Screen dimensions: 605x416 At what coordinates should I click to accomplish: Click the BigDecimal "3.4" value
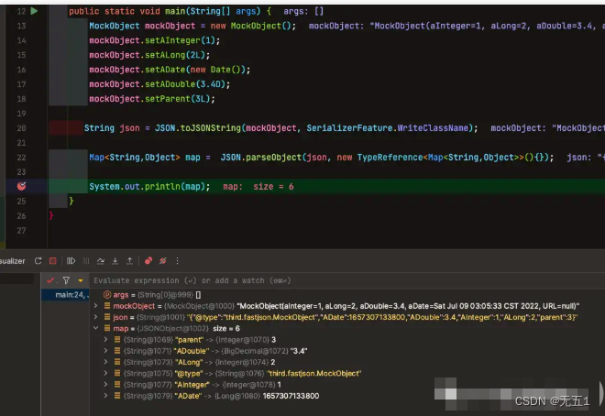[299, 351]
